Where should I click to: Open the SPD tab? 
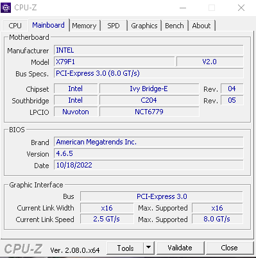coord(114,26)
